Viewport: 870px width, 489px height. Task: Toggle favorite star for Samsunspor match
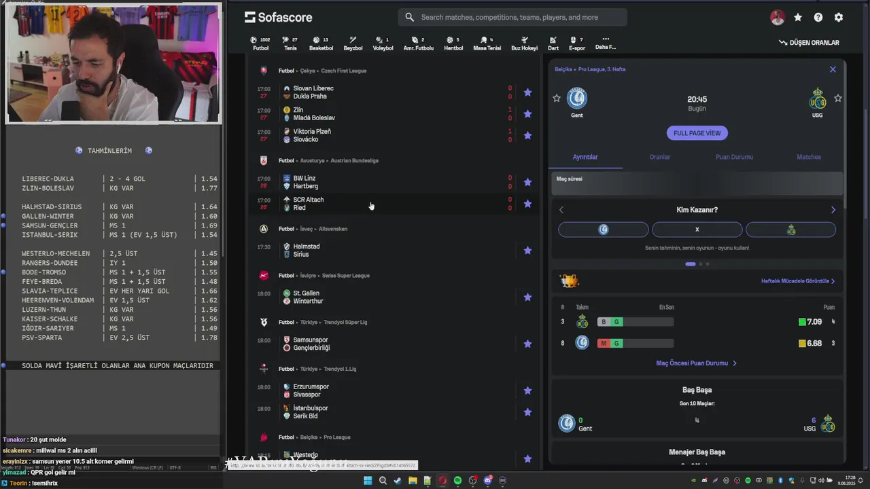(x=527, y=344)
